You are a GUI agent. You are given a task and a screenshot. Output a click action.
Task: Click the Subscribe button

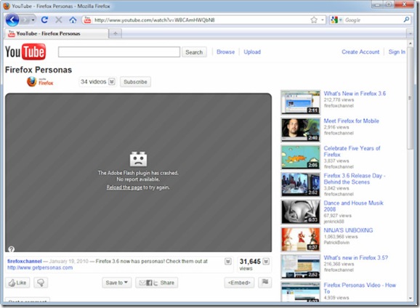(x=135, y=81)
